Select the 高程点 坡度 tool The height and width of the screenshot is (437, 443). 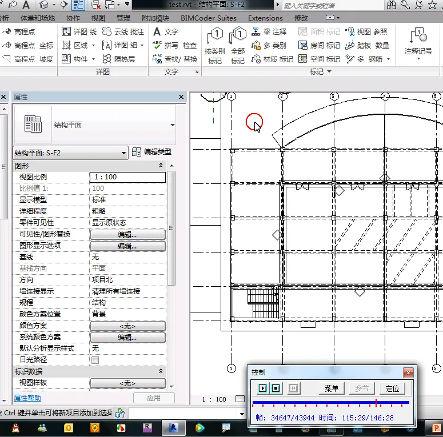(27, 59)
